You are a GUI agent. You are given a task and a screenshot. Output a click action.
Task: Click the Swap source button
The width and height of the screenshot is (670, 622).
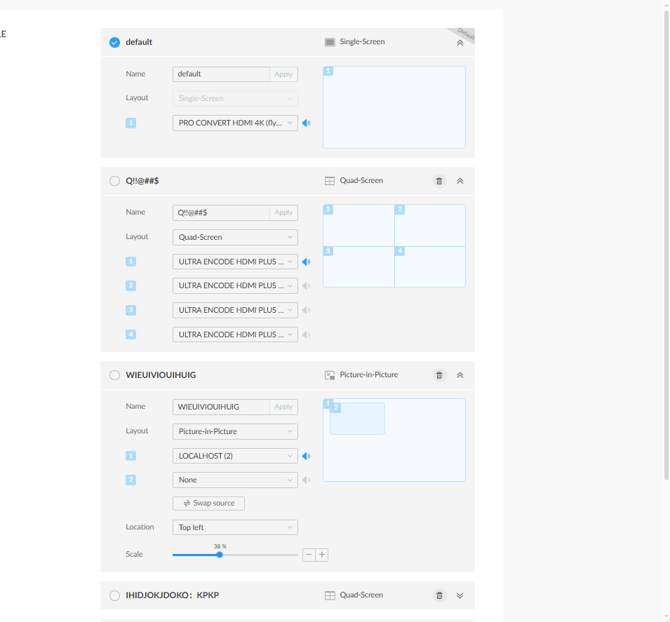(208, 503)
